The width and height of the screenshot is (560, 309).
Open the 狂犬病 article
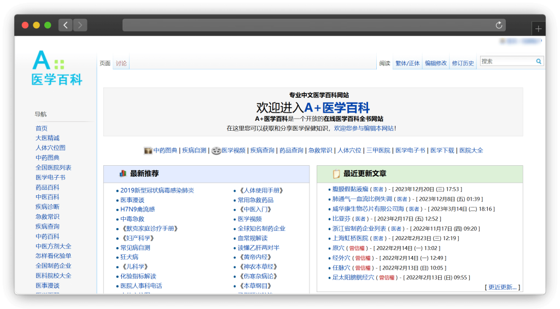tap(129, 257)
